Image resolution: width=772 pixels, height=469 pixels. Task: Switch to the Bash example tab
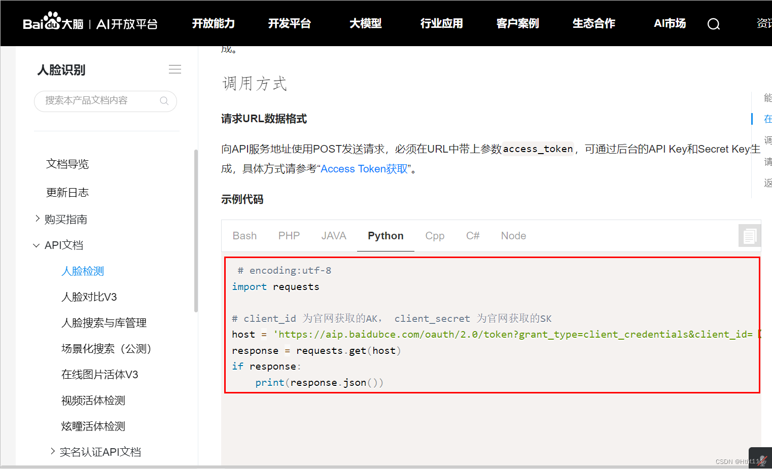coord(244,235)
